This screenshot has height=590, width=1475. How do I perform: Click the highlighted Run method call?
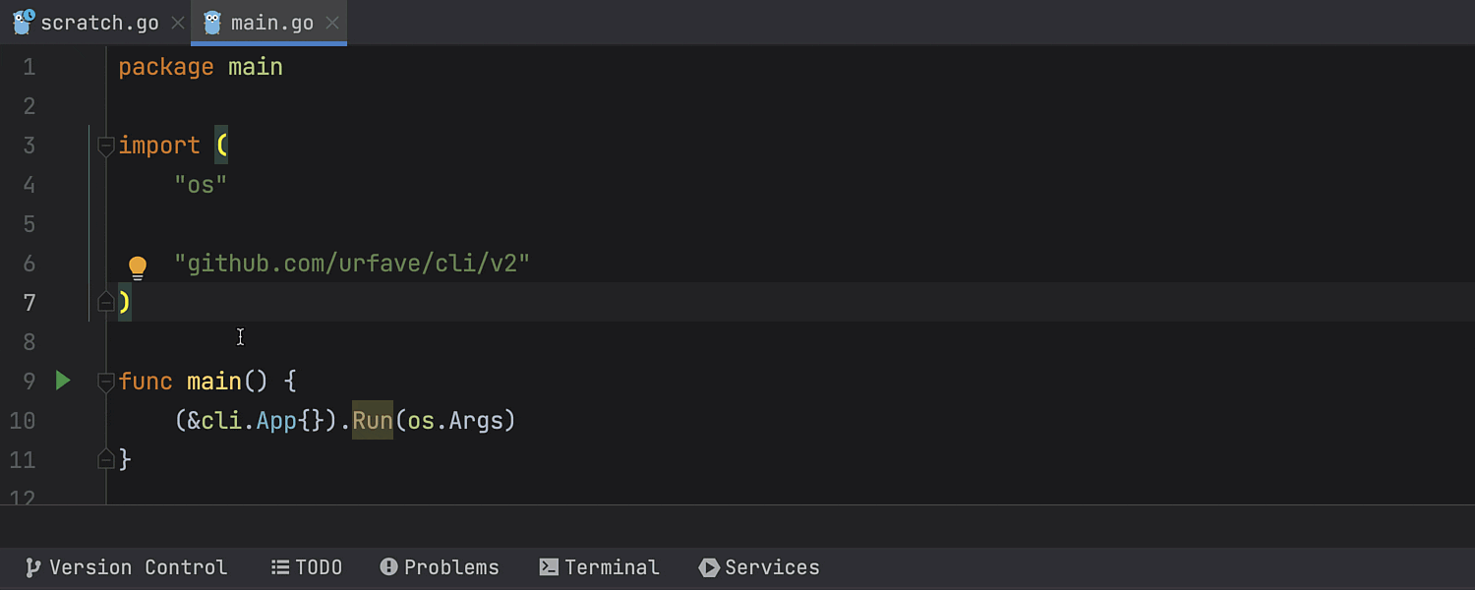(x=373, y=421)
